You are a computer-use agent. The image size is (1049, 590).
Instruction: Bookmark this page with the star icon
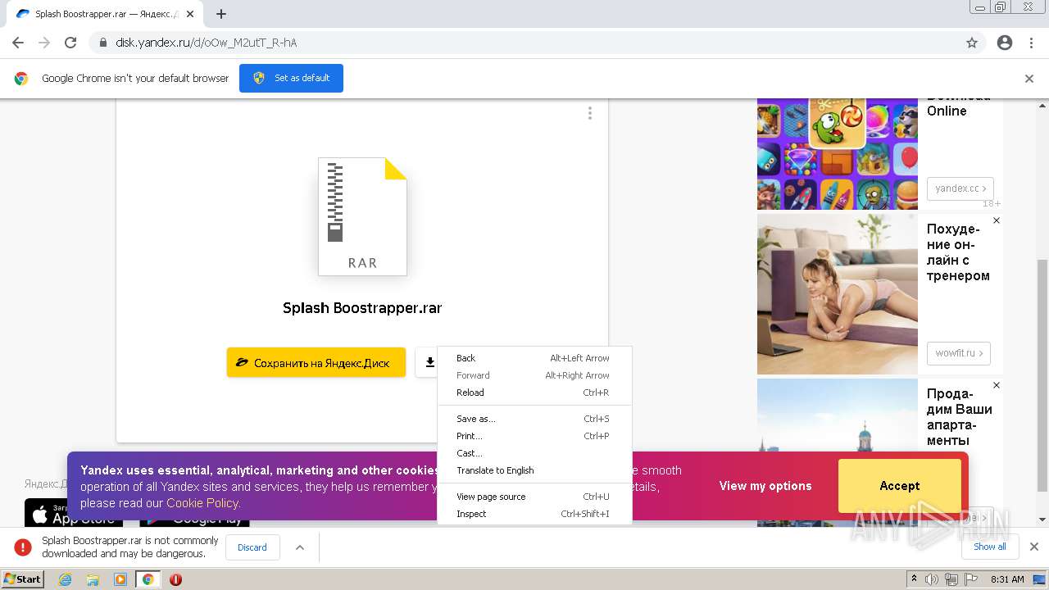click(x=972, y=43)
